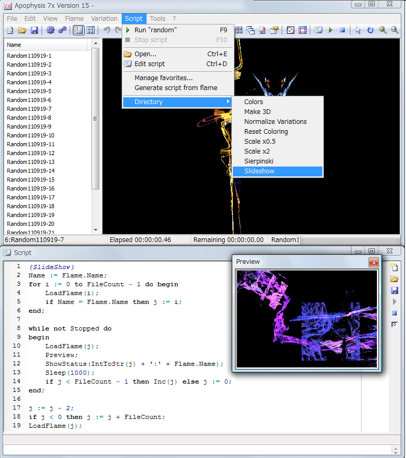
Task: Click the document with red checkmark icon
Action: point(262,30)
